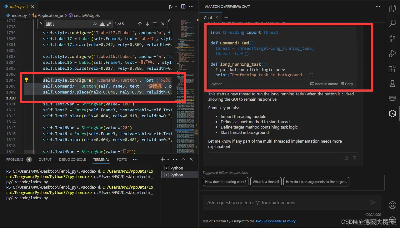Open the Search view in activity bar
The width and height of the screenshot is (400, 228).
pos(392,23)
